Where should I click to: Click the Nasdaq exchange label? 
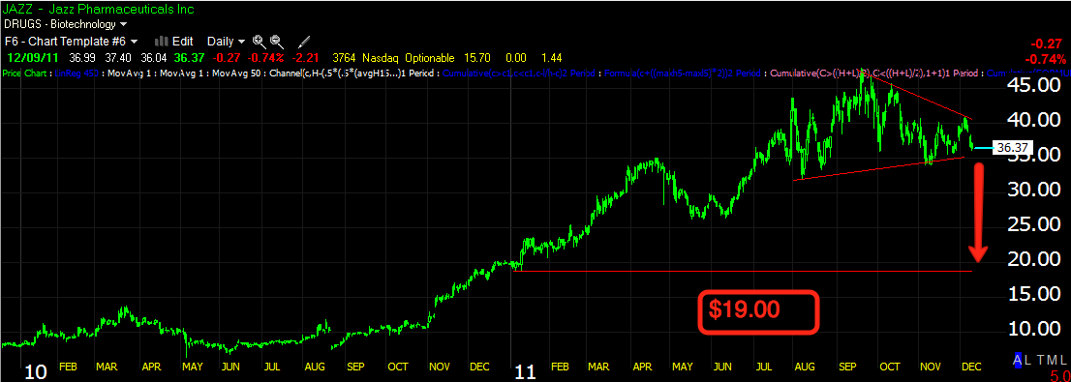(382, 57)
